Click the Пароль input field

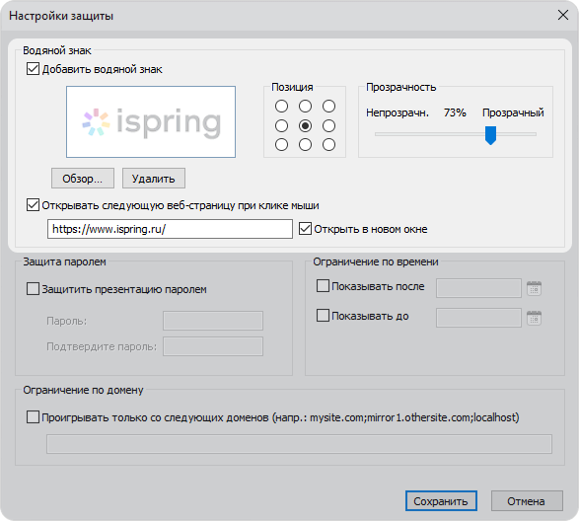[x=213, y=321]
